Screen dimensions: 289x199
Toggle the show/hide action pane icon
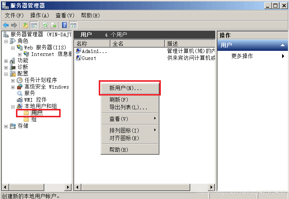click(73, 25)
